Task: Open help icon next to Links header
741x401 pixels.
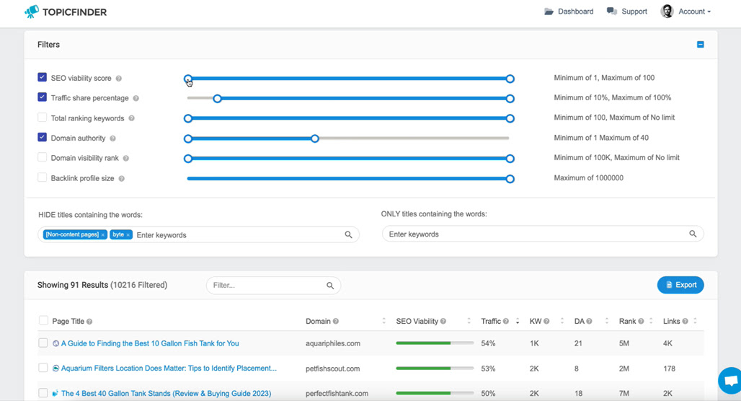Action: click(x=685, y=321)
